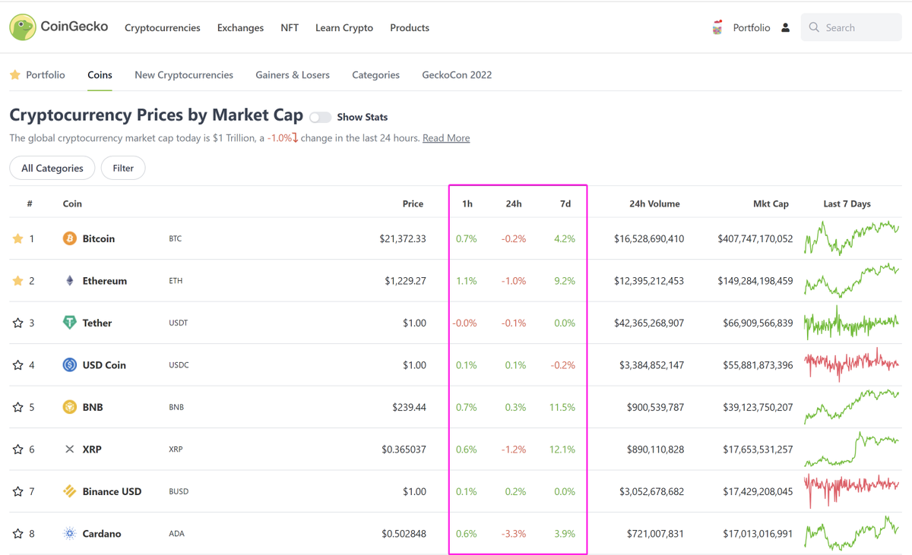Click the Tether coin icon
Image resolution: width=912 pixels, height=555 pixels.
coord(69,323)
